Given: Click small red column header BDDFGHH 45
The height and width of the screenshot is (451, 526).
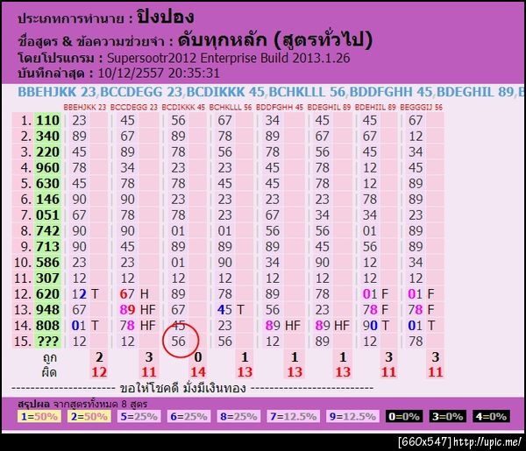Looking at the screenshot, I should [280, 107].
